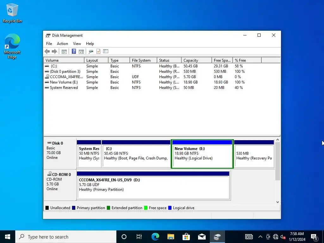Open News and interests on the taskbar
Image resolution: width=324 pixels, height=243 pixels.
coord(249,237)
